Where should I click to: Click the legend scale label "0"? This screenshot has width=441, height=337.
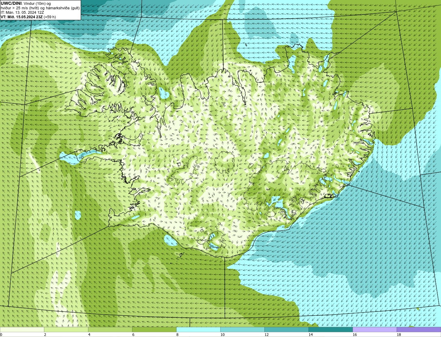(x=1, y=335)
